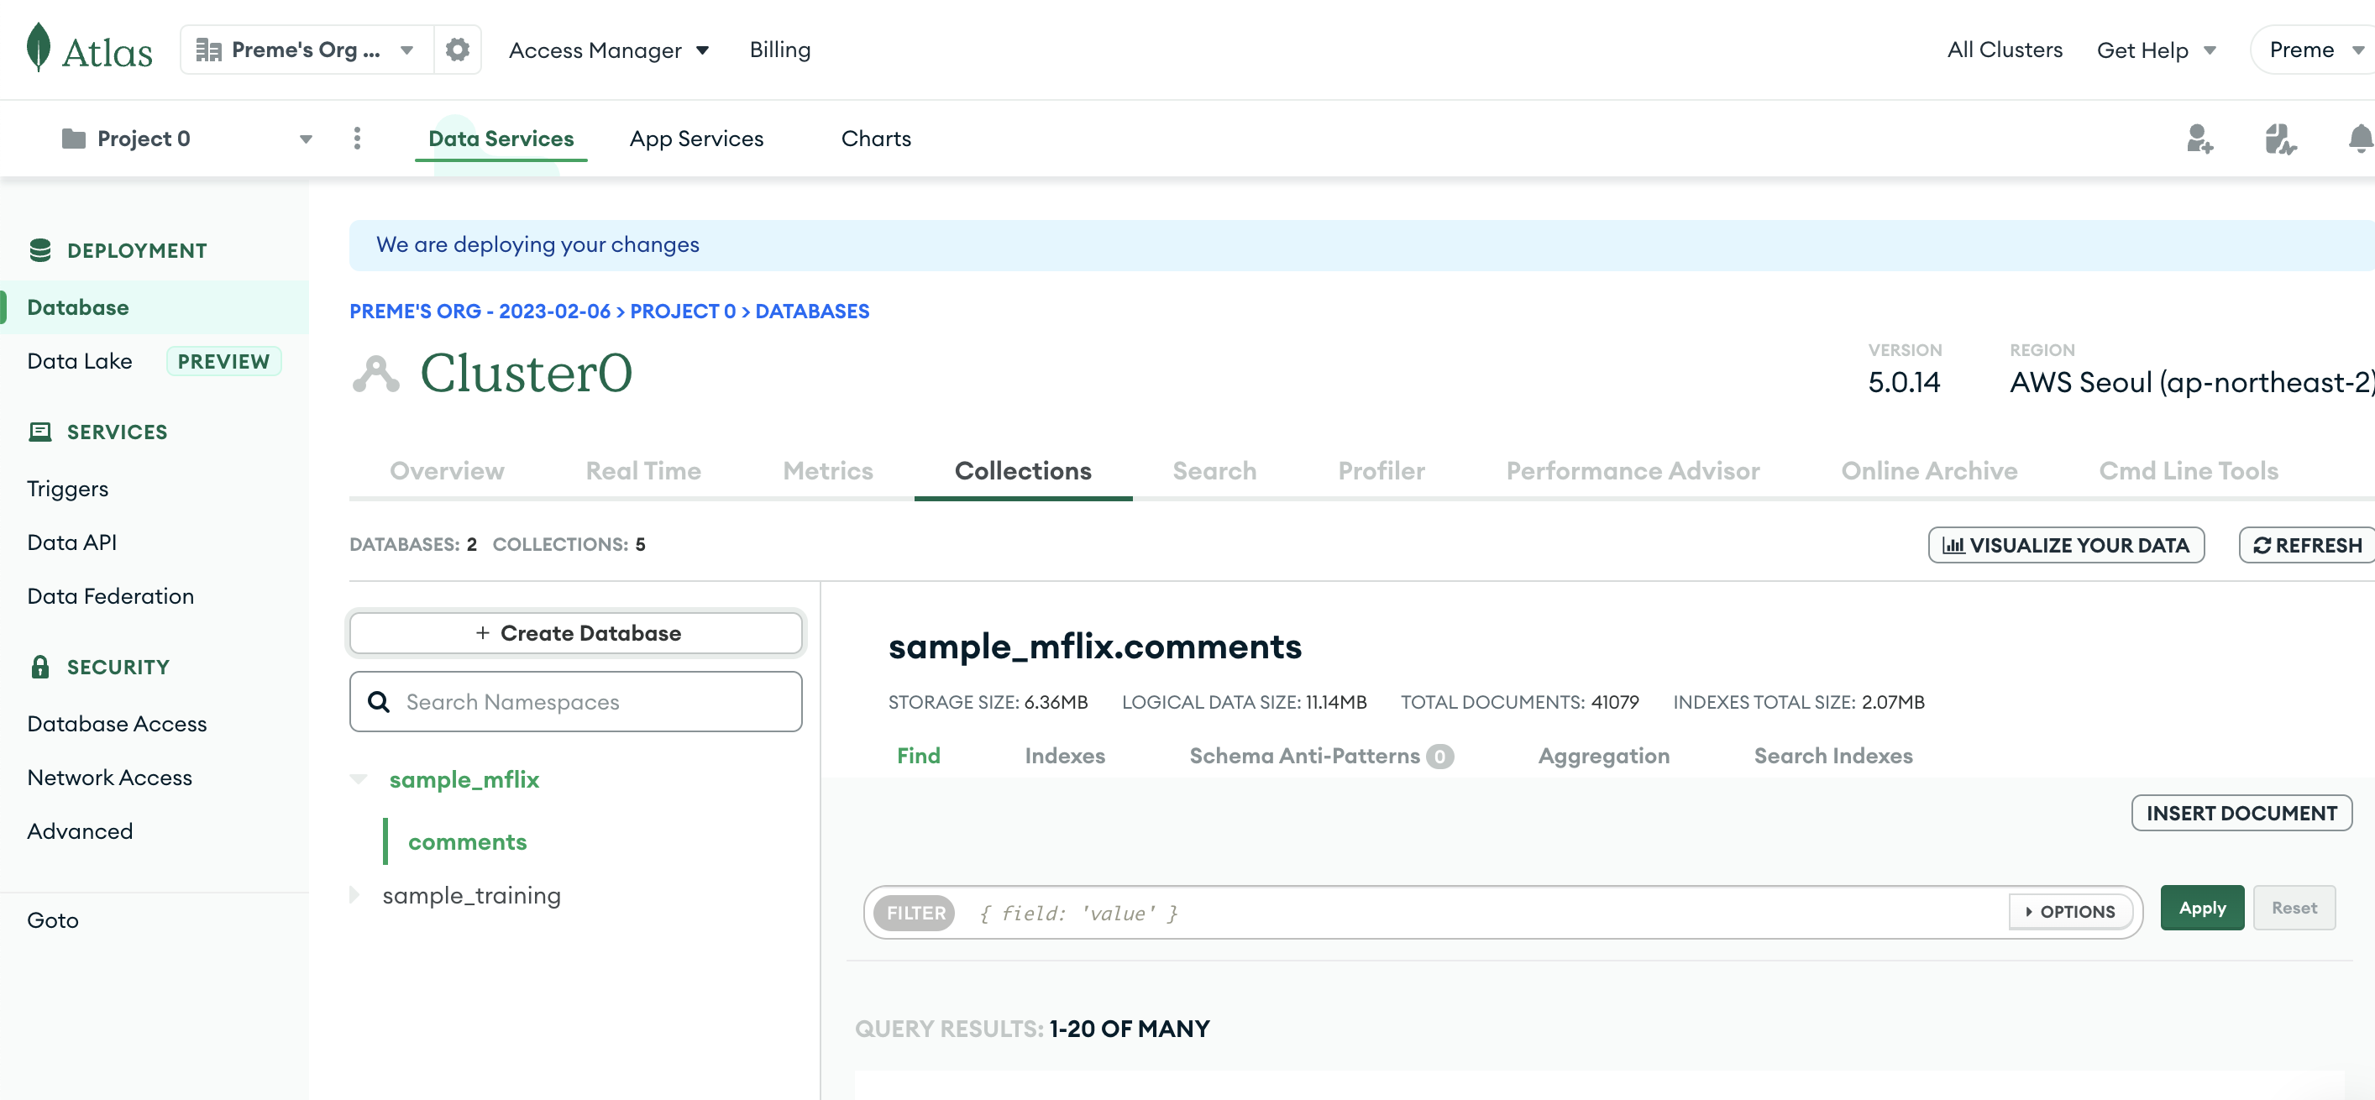Open Data Lake in the sidebar
2375x1100 pixels.
pyautogui.click(x=79, y=361)
